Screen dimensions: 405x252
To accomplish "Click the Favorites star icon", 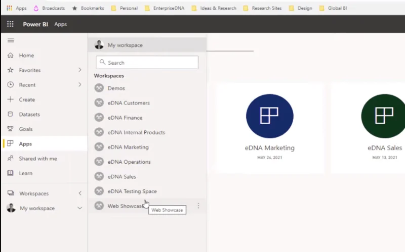I will pyautogui.click(x=10, y=70).
